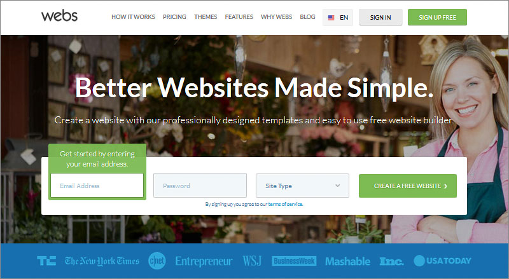Click the Sign In button
The width and height of the screenshot is (509, 279).
coord(380,17)
